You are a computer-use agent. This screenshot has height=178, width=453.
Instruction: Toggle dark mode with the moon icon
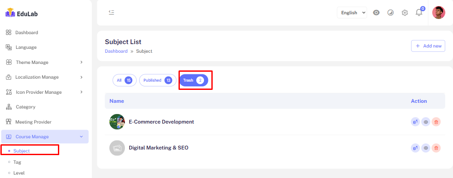pyautogui.click(x=390, y=13)
